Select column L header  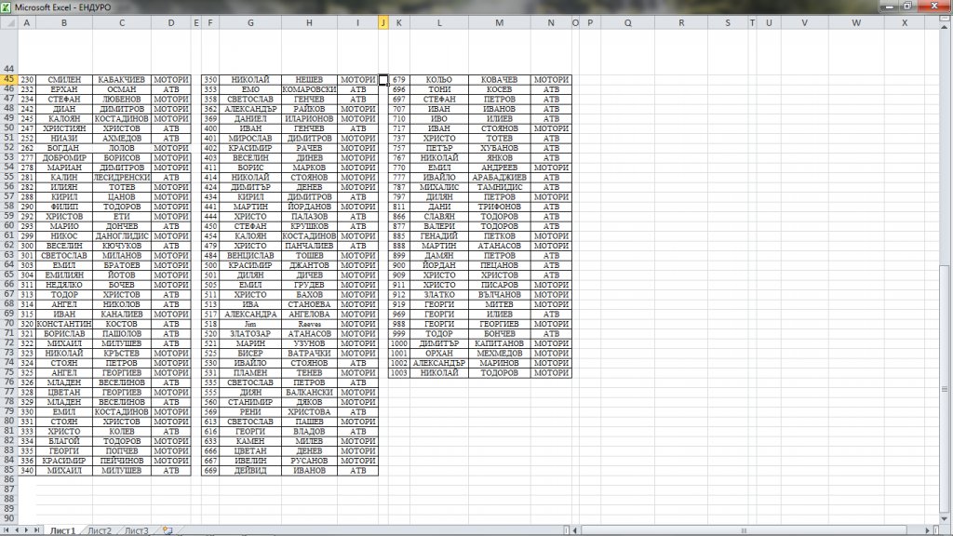[x=439, y=22]
